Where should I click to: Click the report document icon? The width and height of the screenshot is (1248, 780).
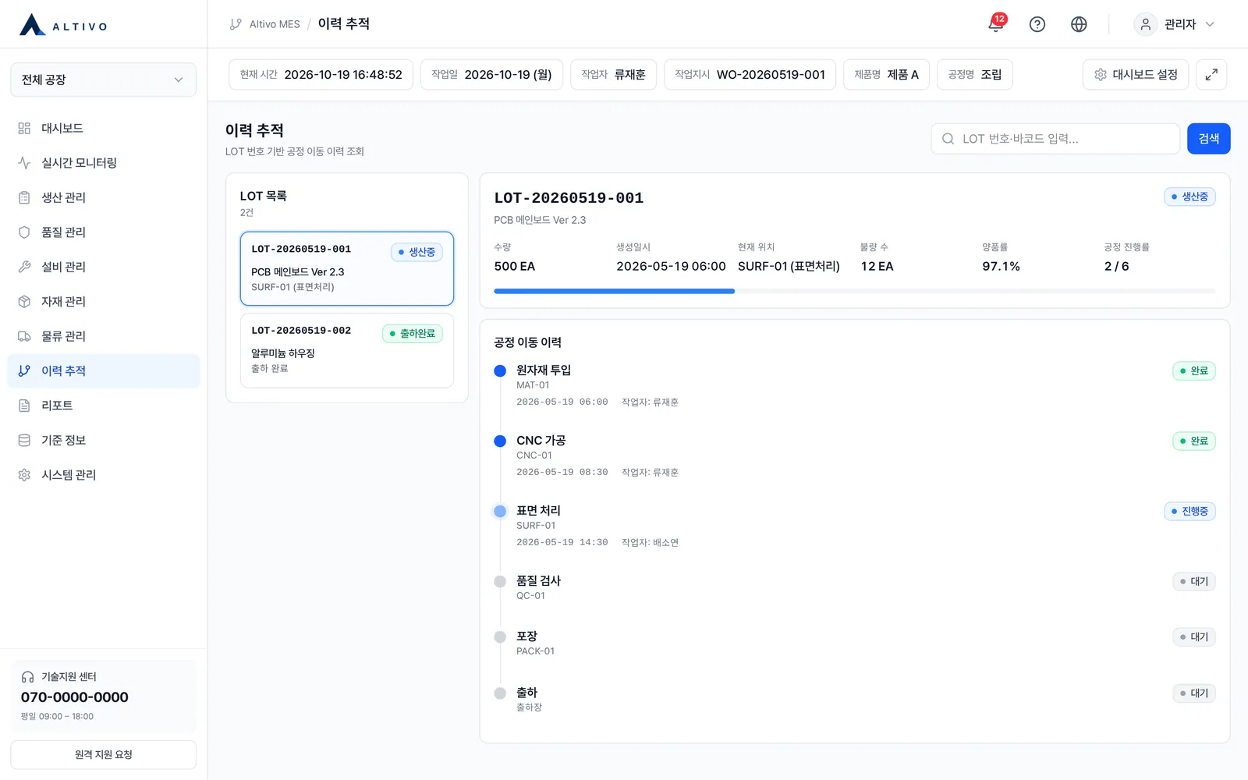pyautogui.click(x=24, y=406)
